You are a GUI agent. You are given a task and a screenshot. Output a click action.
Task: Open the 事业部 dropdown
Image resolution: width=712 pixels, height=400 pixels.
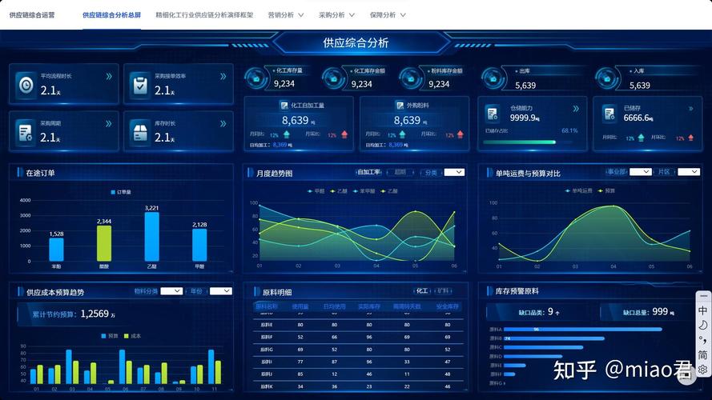641,172
